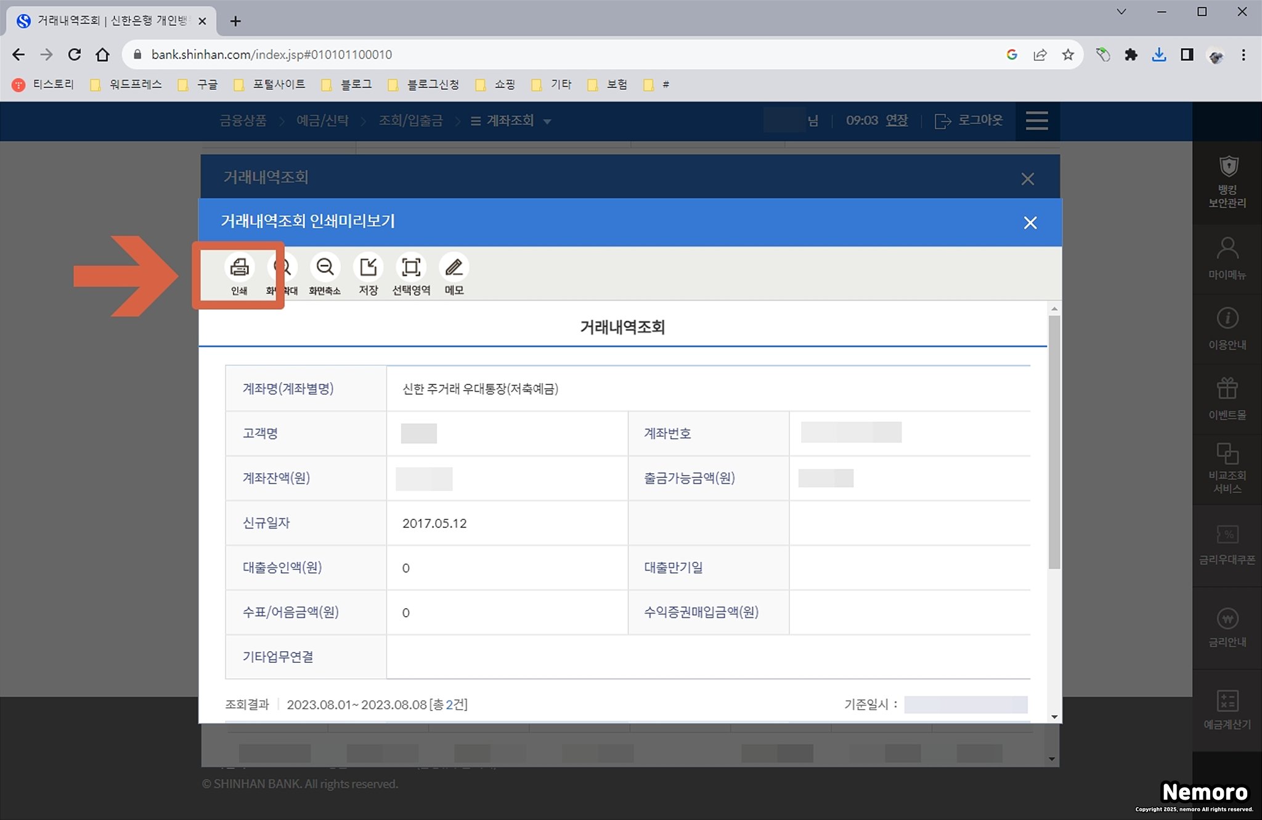
Task: Click the logout (로그아웃) button
Action: pos(970,121)
